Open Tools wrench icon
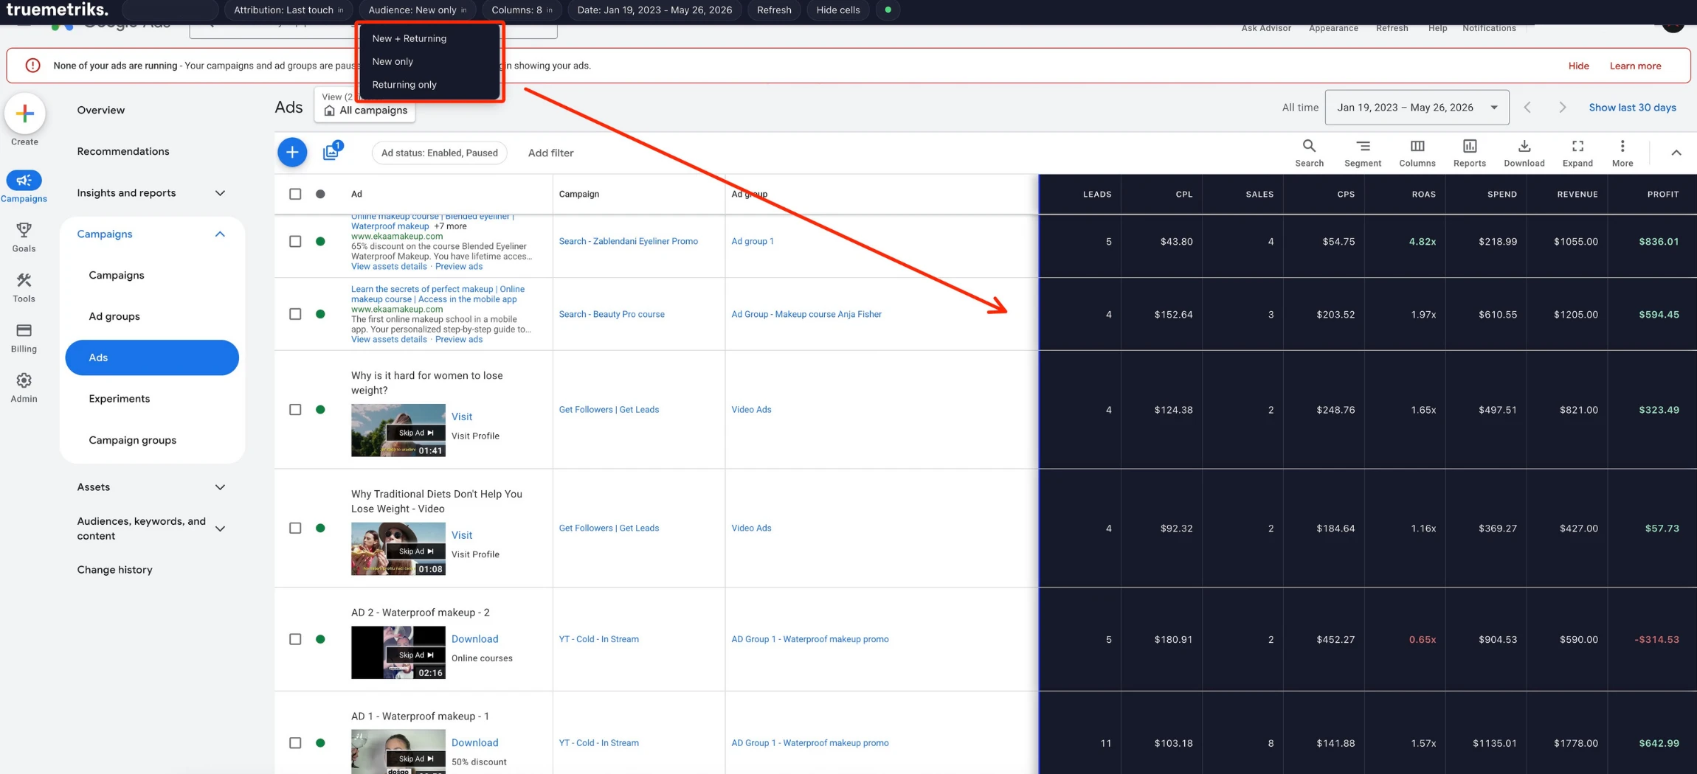This screenshot has width=1697, height=774. pyautogui.click(x=24, y=280)
